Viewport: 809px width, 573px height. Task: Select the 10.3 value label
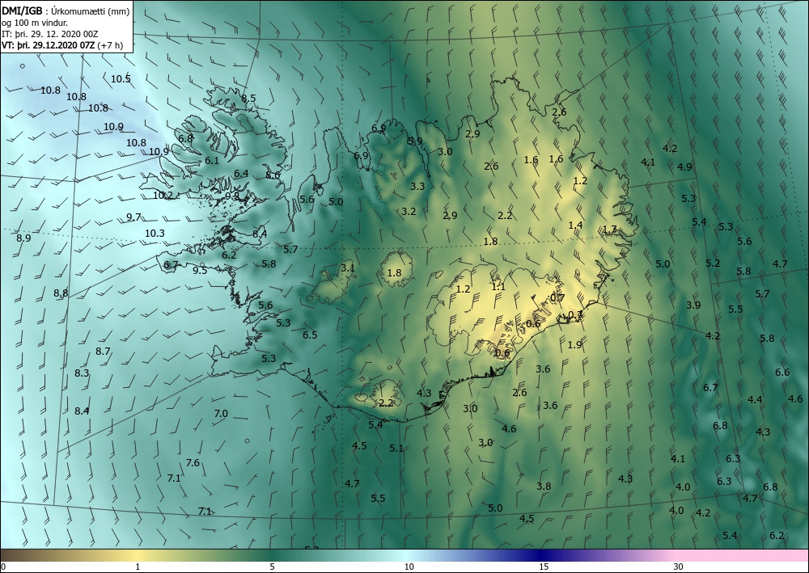tap(155, 233)
